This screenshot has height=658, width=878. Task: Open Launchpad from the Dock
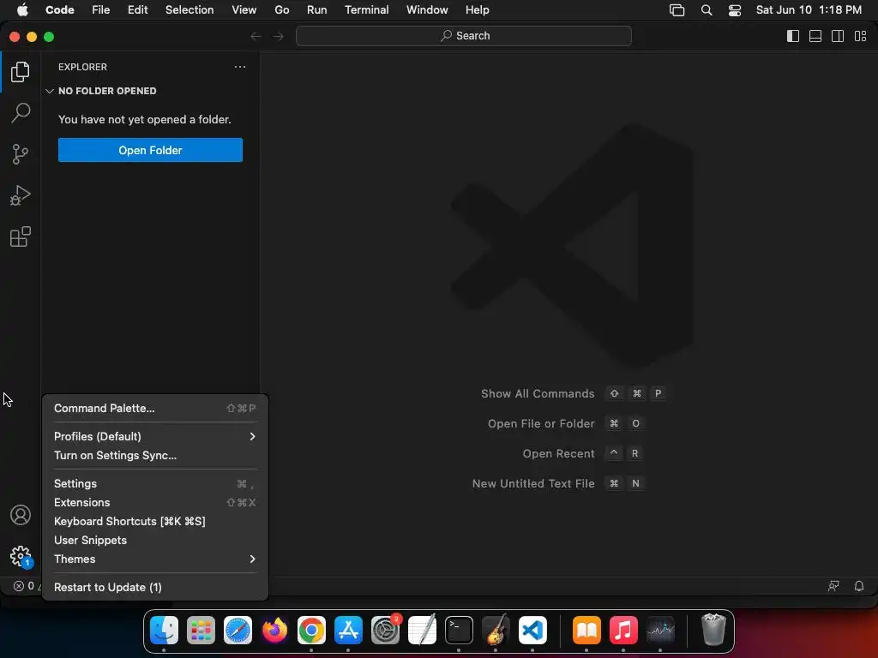click(201, 631)
